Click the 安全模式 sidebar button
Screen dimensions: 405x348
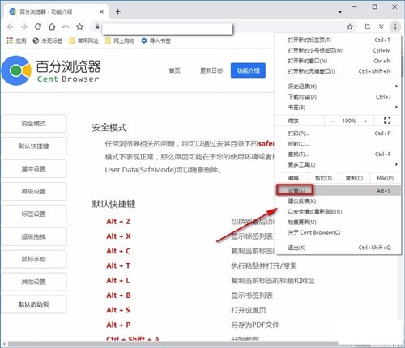pos(34,124)
